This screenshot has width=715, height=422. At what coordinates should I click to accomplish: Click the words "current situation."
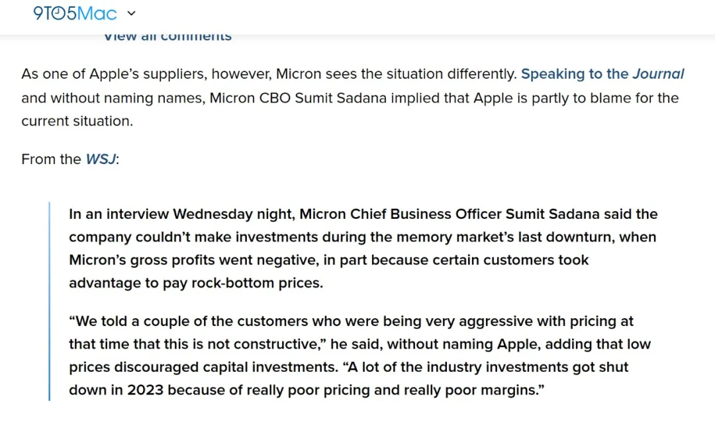coord(77,121)
